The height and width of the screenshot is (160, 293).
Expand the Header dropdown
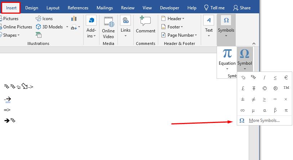coord(173,19)
